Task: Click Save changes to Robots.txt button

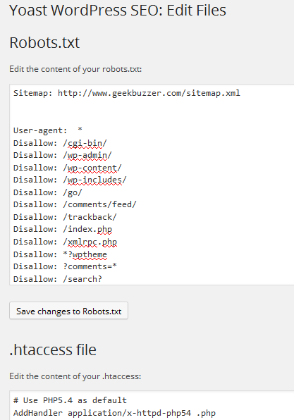Action: click(68, 311)
